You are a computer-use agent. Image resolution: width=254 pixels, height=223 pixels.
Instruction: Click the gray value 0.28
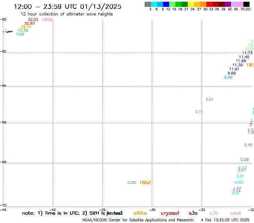[131, 183]
